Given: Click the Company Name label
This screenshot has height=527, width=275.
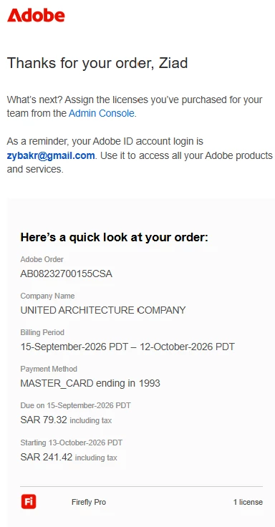Looking at the screenshot, I should click(47, 296).
